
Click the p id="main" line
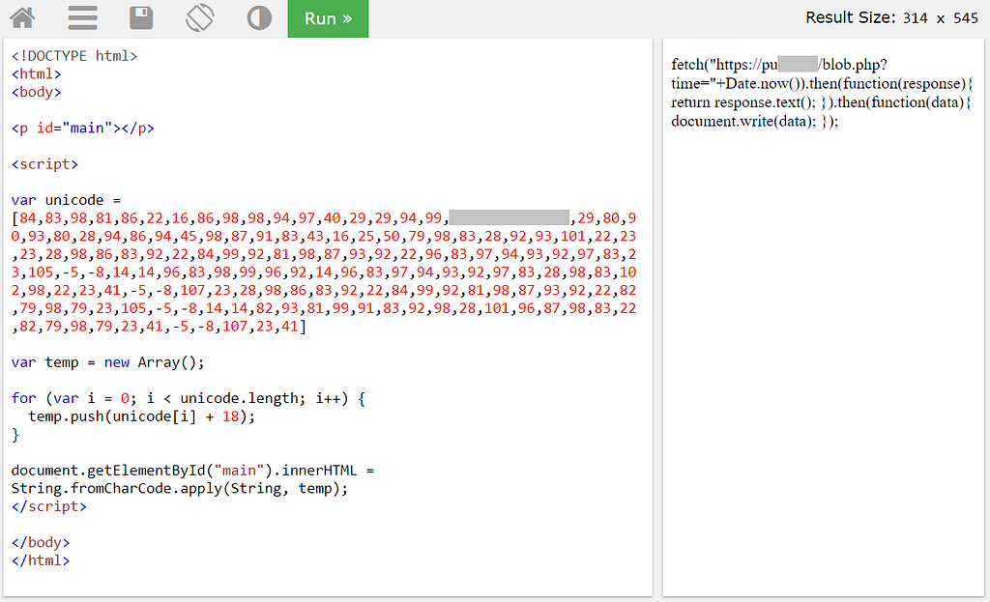[83, 129]
